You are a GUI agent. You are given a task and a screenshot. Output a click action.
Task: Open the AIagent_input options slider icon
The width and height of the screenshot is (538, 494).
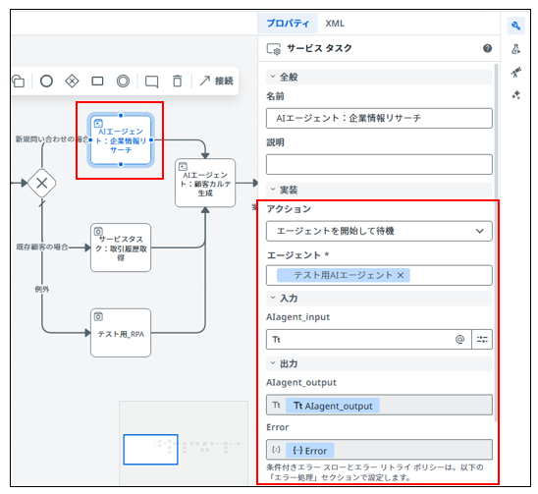pos(482,340)
